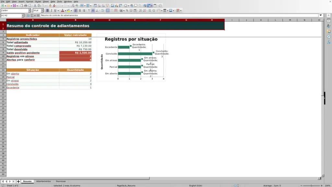Open the Sheet menu
Viewport: 332px width, 187px height.
(x=46, y=2)
